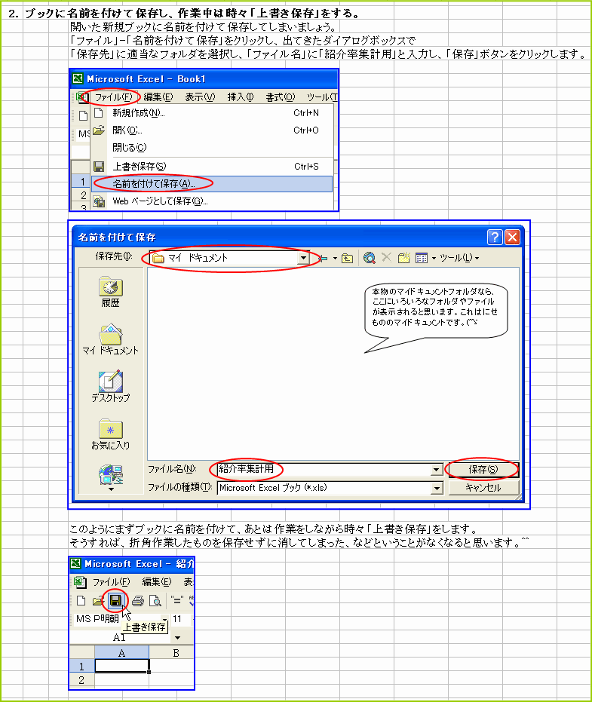Viewport: 592px width, 702px height.
Task: Select デスクトップ in places bar
Action: point(111,387)
